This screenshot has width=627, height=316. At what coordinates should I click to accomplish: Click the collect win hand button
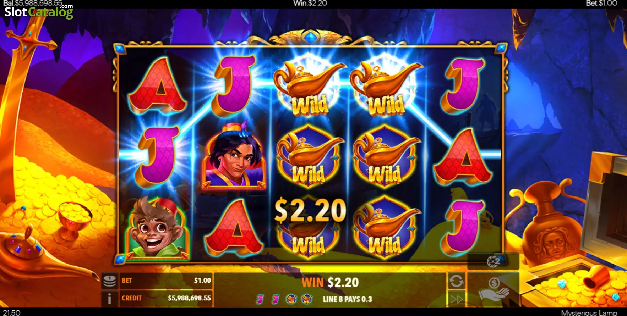494,289
